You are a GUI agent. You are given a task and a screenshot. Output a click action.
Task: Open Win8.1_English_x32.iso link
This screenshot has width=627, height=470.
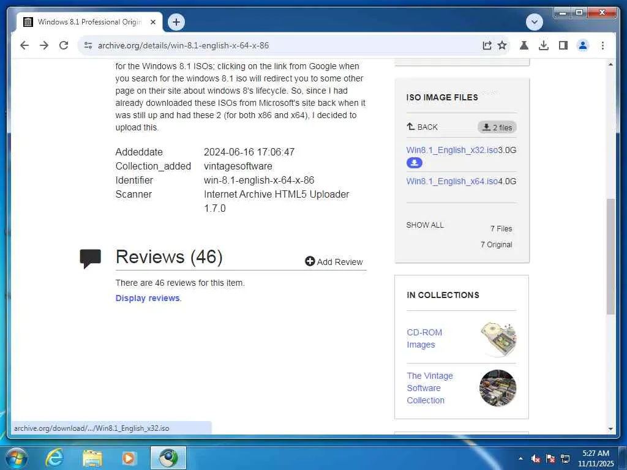[452, 151]
